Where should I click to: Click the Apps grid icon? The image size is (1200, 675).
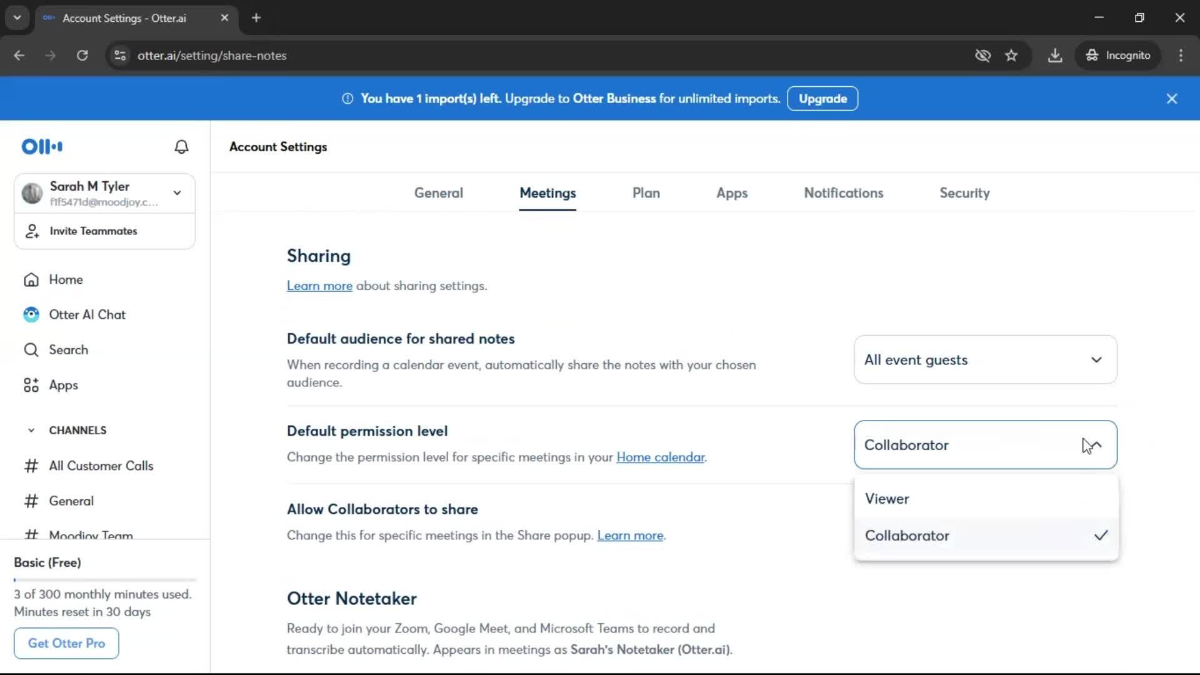click(x=31, y=385)
